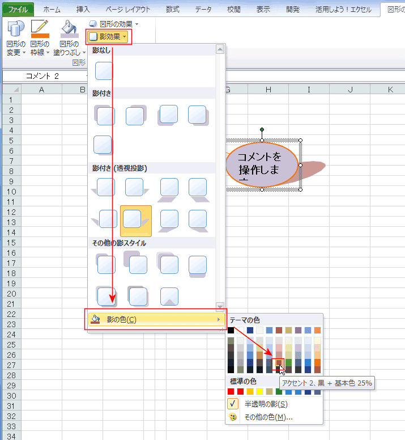The height and width of the screenshot is (440, 405).
Task: Pick first その他の影スタイル thumbnail with small upper-left shadow
Action: pyautogui.click(x=105, y=264)
